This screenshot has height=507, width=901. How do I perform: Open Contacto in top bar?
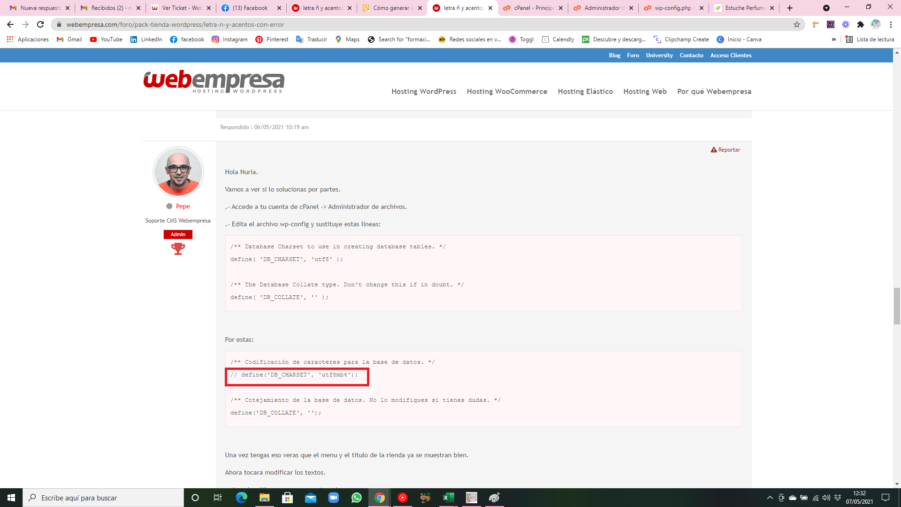click(691, 55)
